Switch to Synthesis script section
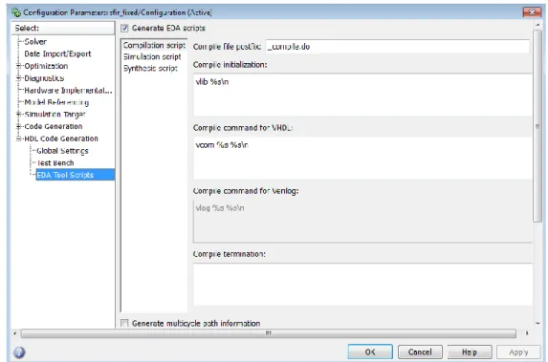The width and height of the screenshot is (548, 362). (150, 68)
